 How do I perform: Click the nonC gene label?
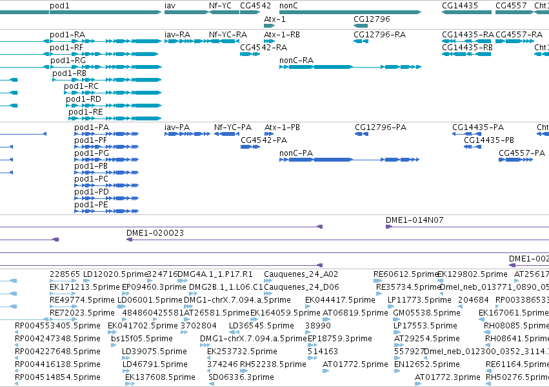pyautogui.click(x=288, y=6)
